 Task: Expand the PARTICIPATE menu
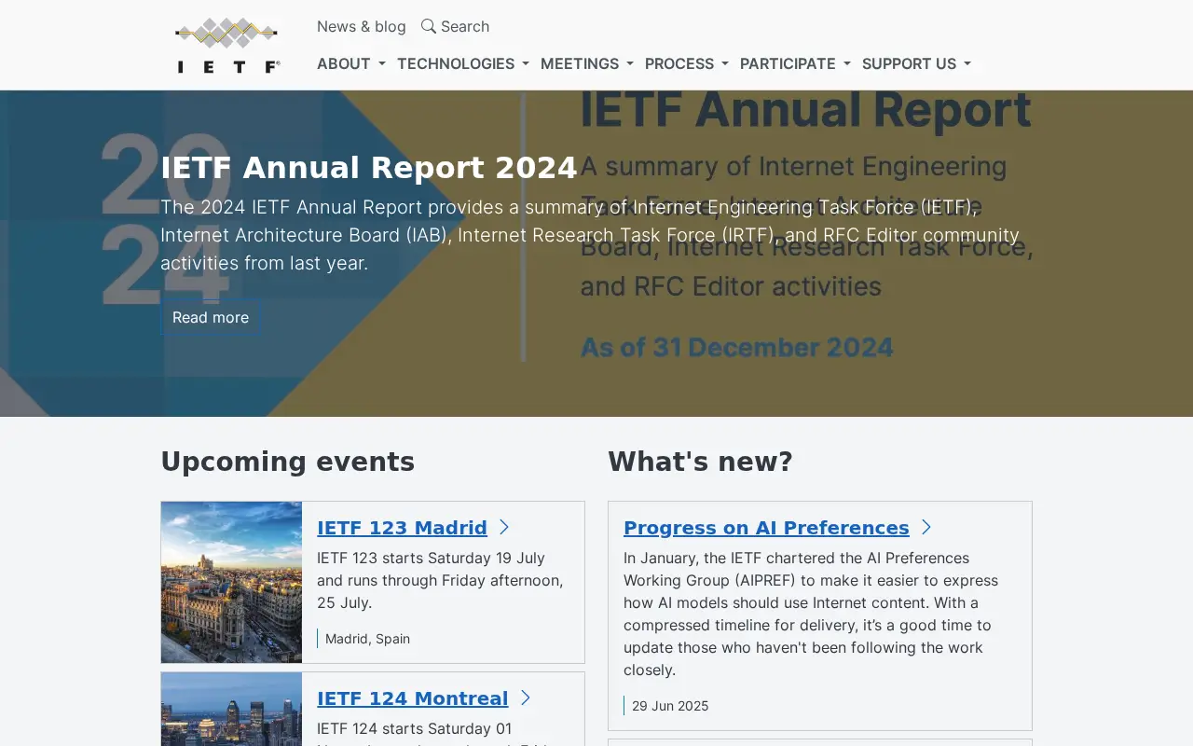[795, 63]
